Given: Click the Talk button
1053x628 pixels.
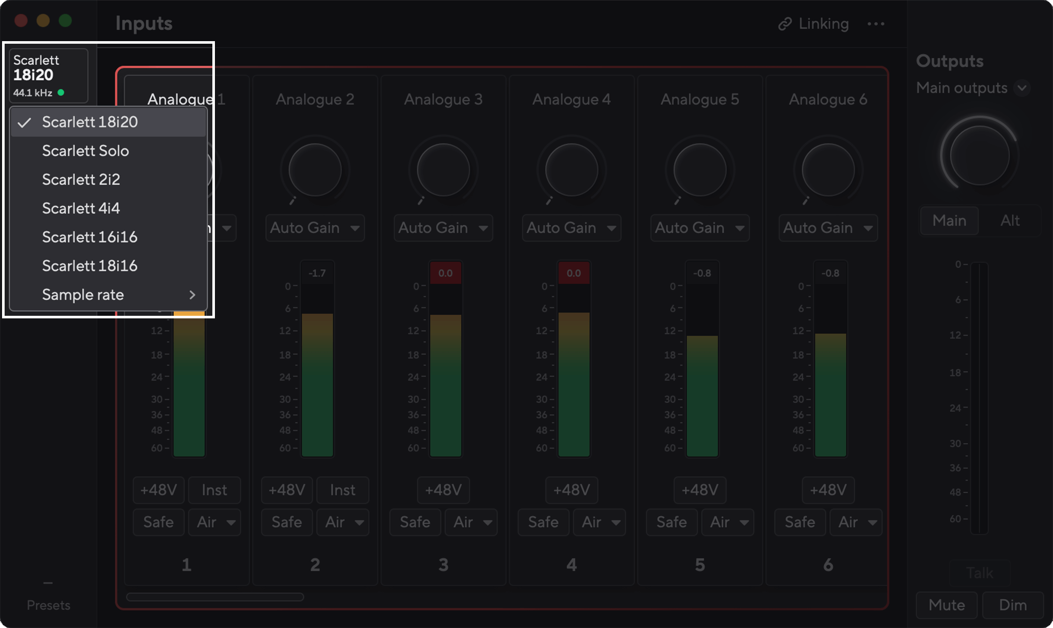Looking at the screenshot, I should [979, 572].
